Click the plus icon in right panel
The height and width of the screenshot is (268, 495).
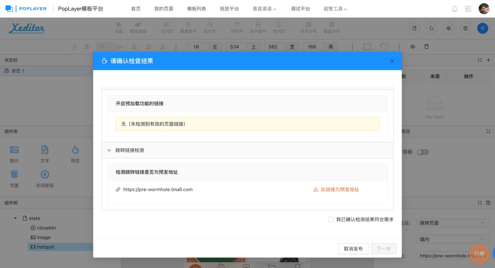(489, 60)
